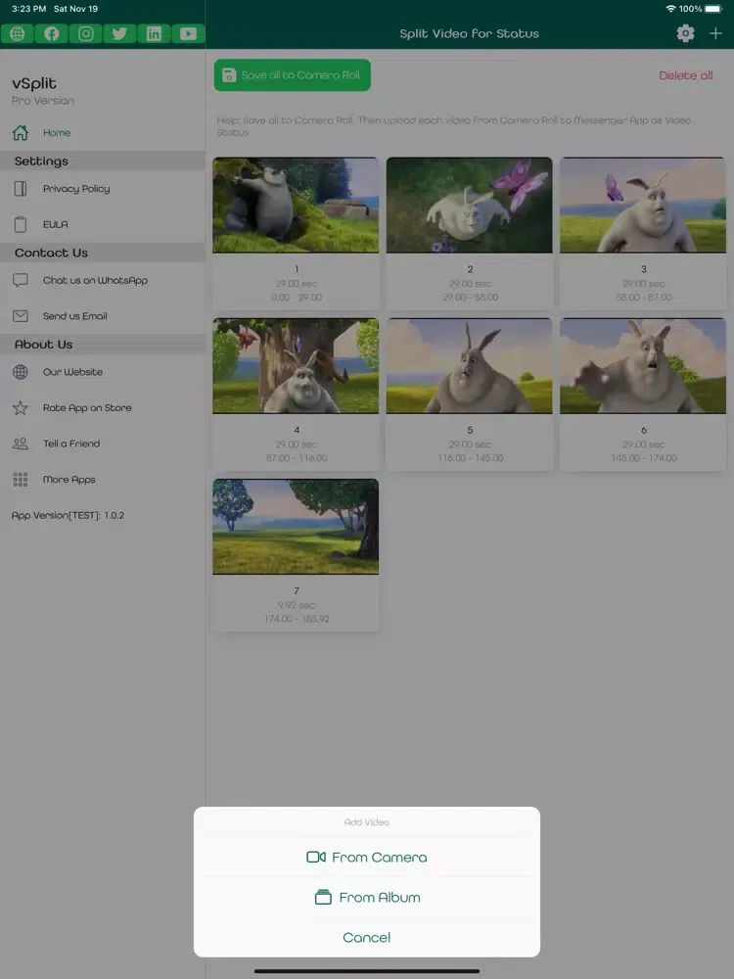
Task: Open the Facebook icon in top bar
Action: 52,33
